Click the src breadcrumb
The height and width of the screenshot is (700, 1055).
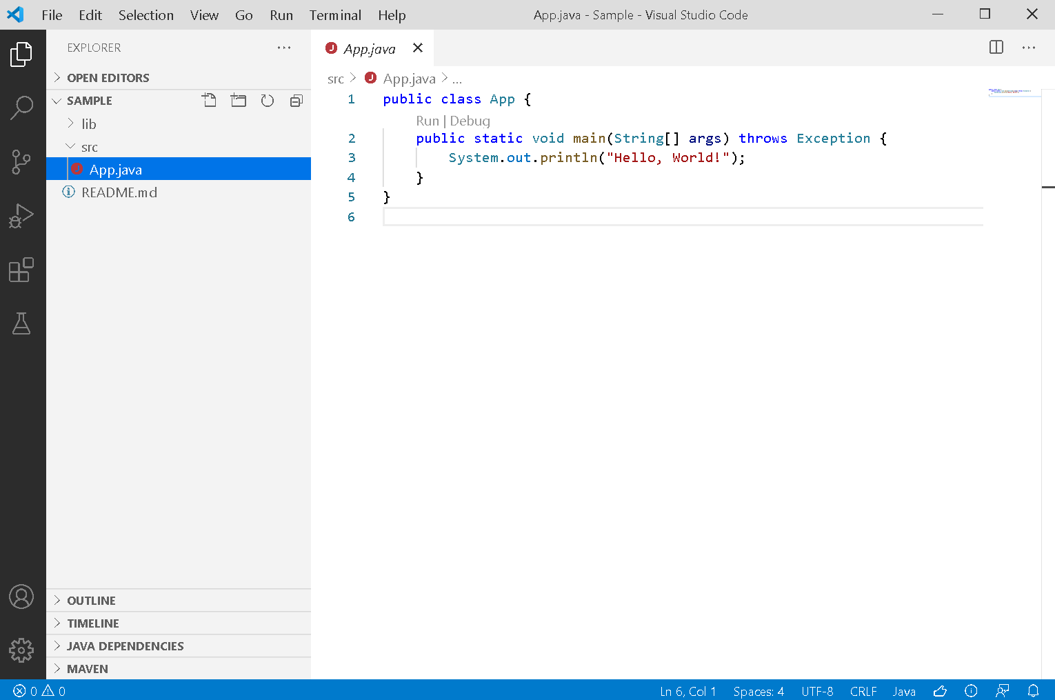coord(336,79)
